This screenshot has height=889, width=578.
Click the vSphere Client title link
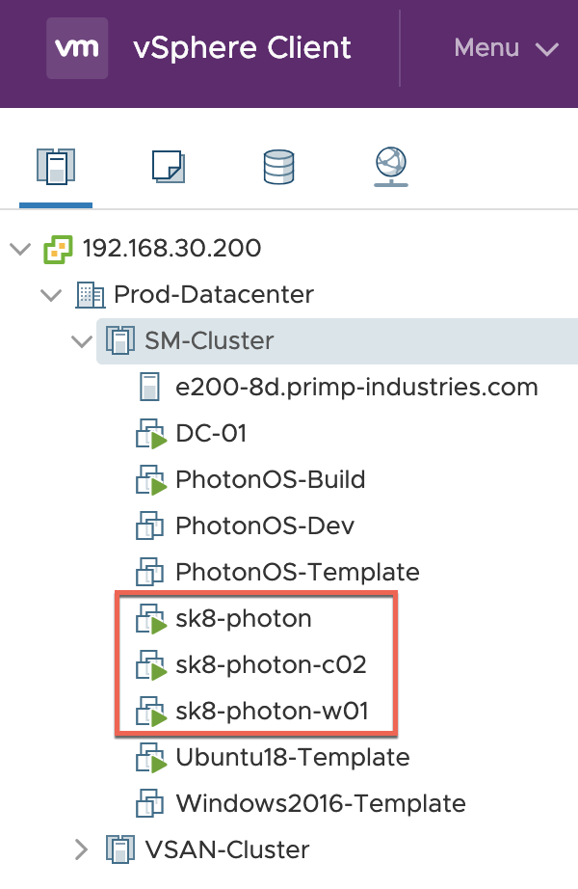(x=242, y=47)
